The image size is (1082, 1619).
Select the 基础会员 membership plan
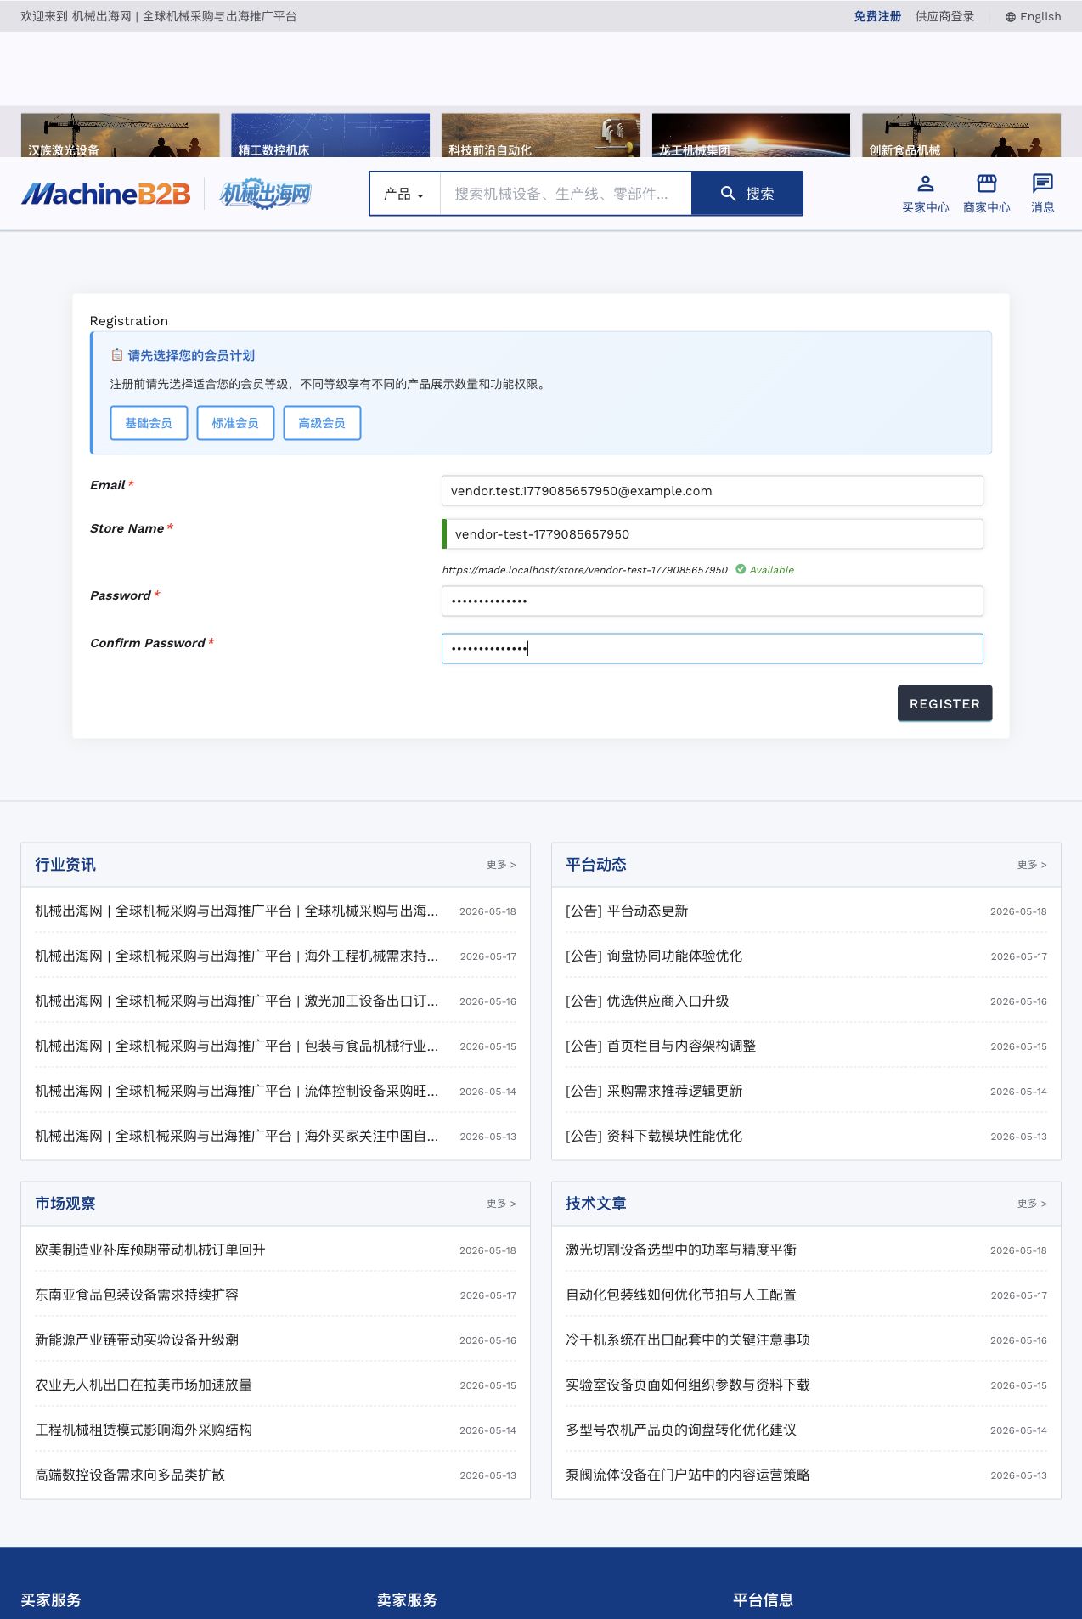(149, 423)
